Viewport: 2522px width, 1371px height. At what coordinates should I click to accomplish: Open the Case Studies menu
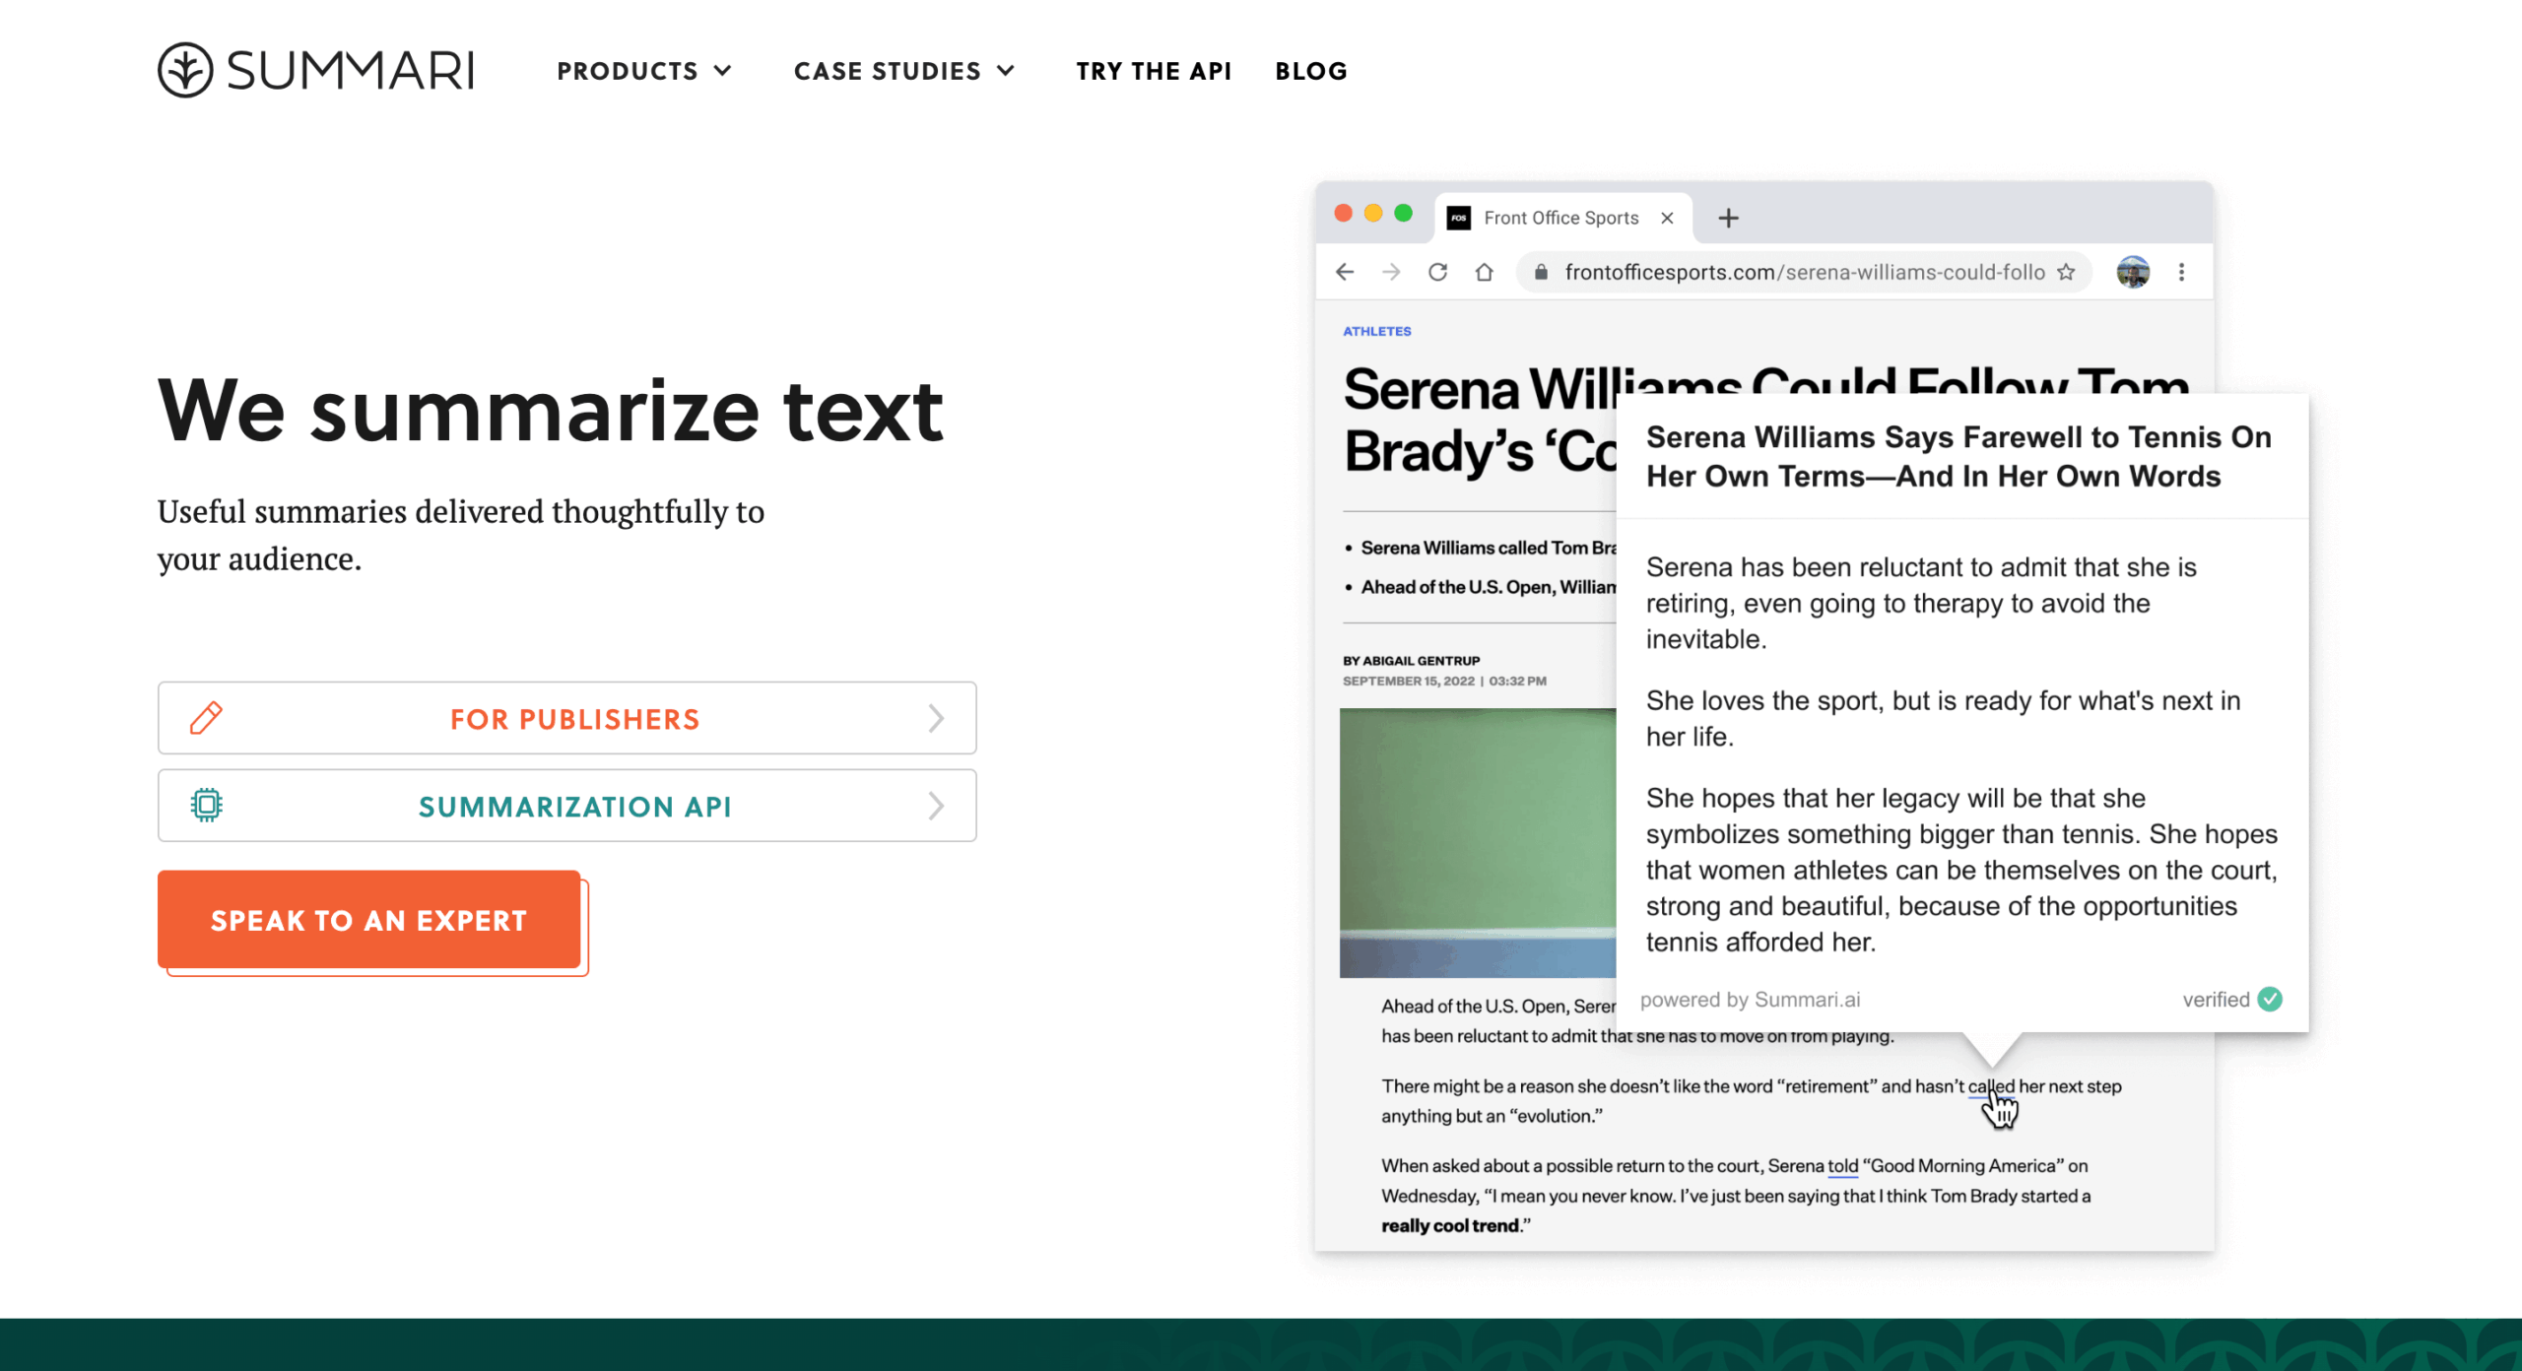point(903,71)
